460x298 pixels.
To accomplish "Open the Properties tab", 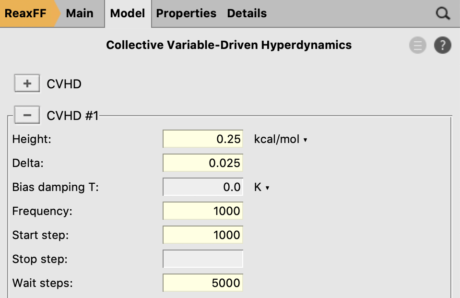I will (186, 13).
